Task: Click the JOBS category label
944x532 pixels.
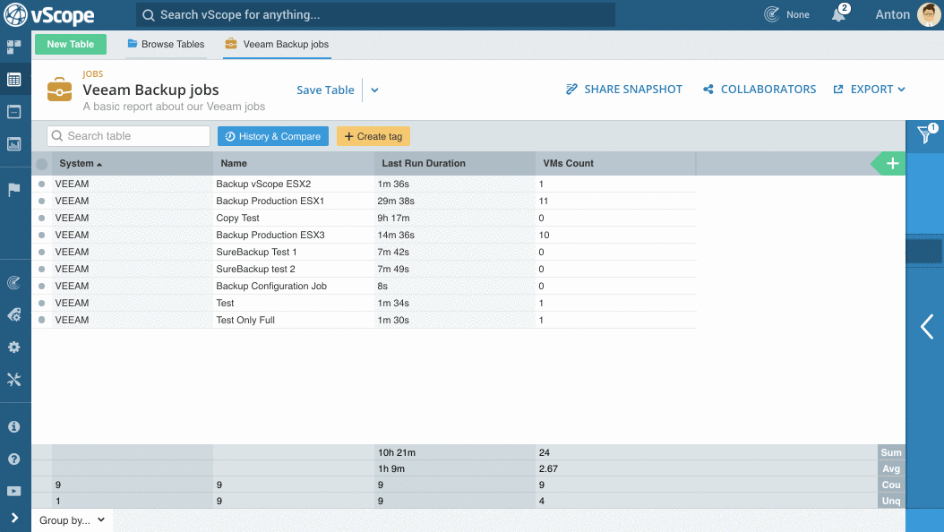Action: pyautogui.click(x=93, y=74)
